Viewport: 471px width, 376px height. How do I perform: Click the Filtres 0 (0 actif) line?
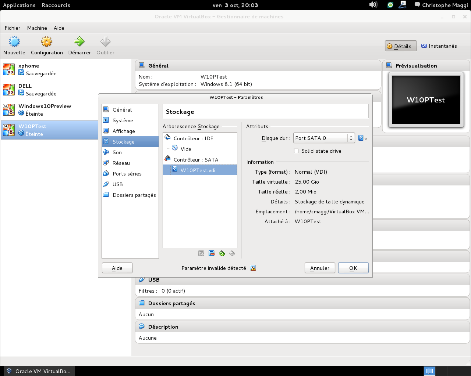point(162,291)
